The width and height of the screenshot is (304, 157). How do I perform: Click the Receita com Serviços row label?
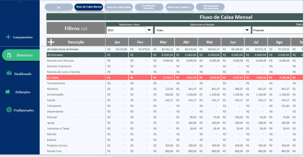60,60
